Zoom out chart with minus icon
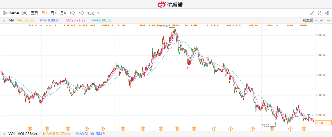Viewport: 332px width, 137px height. point(328,20)
